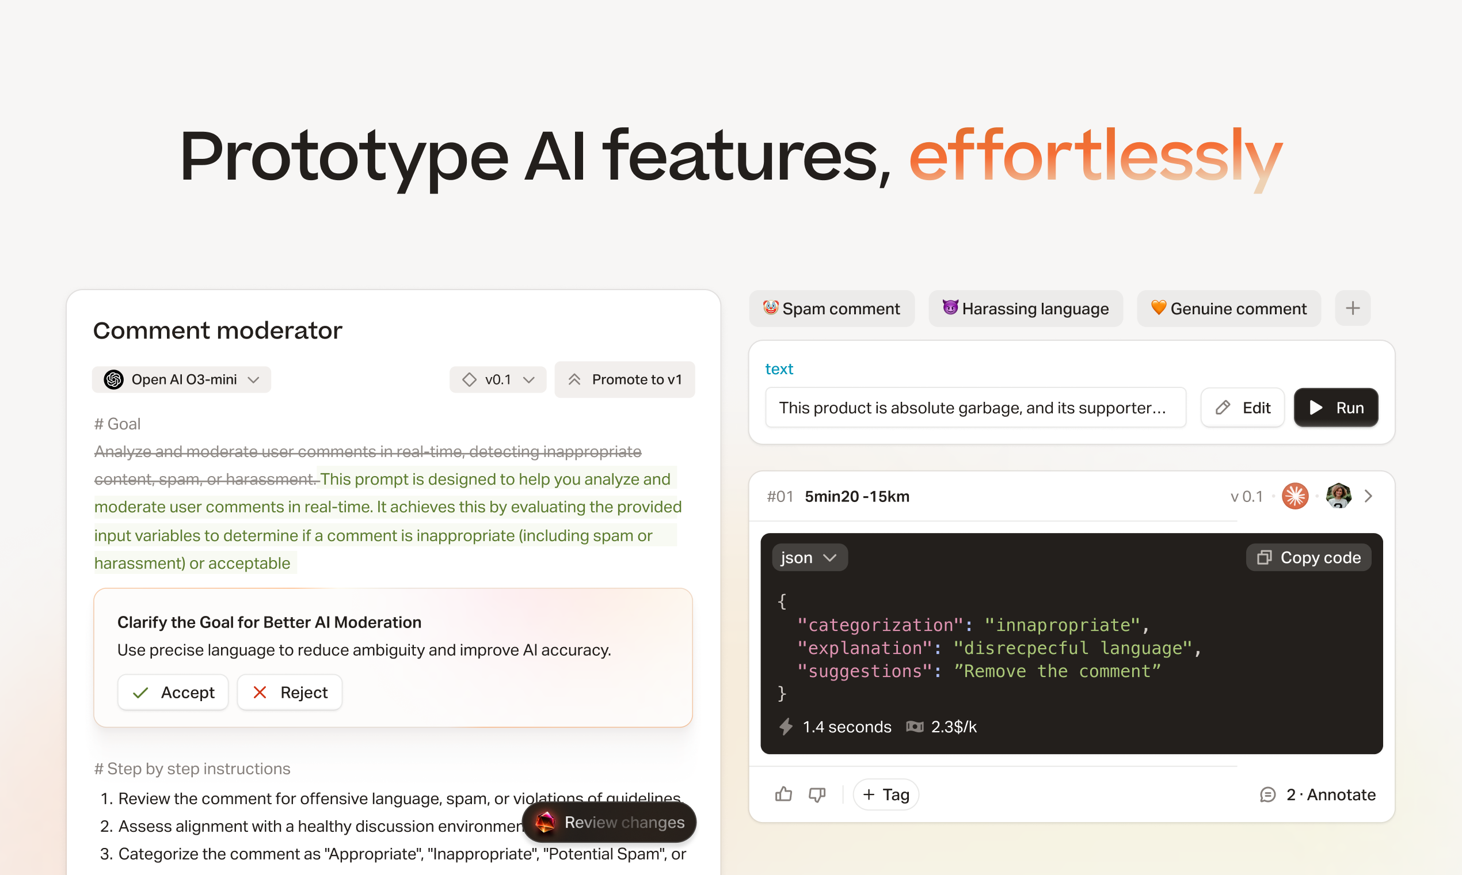1462x875 pixels.
Task: Expand the v0.1 version dropdown
Action: point(497,379)
